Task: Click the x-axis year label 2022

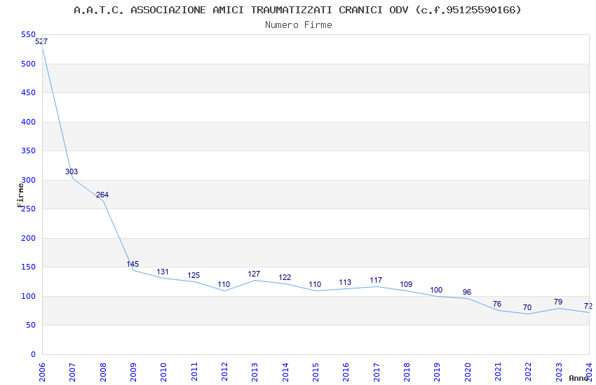Action: point(529,372)
